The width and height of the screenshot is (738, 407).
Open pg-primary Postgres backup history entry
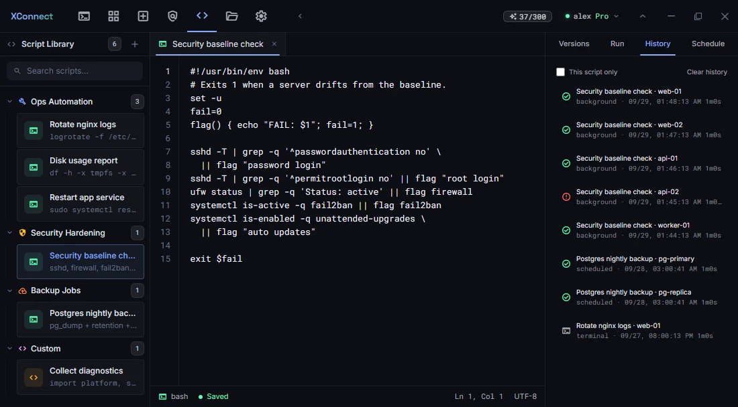(x=643, y=264)
